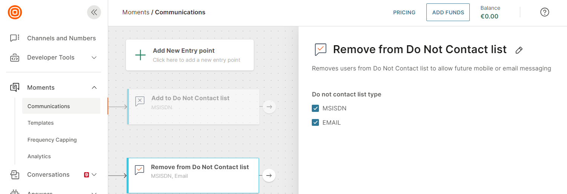
Task: Click the Infobip orange logo icon
Action: 15,12
